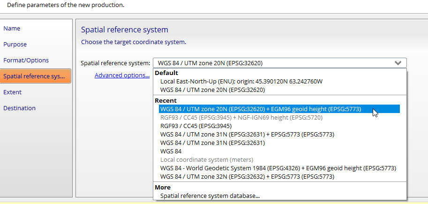Click the spatial reference system combo box field

(x=280, y=63)
